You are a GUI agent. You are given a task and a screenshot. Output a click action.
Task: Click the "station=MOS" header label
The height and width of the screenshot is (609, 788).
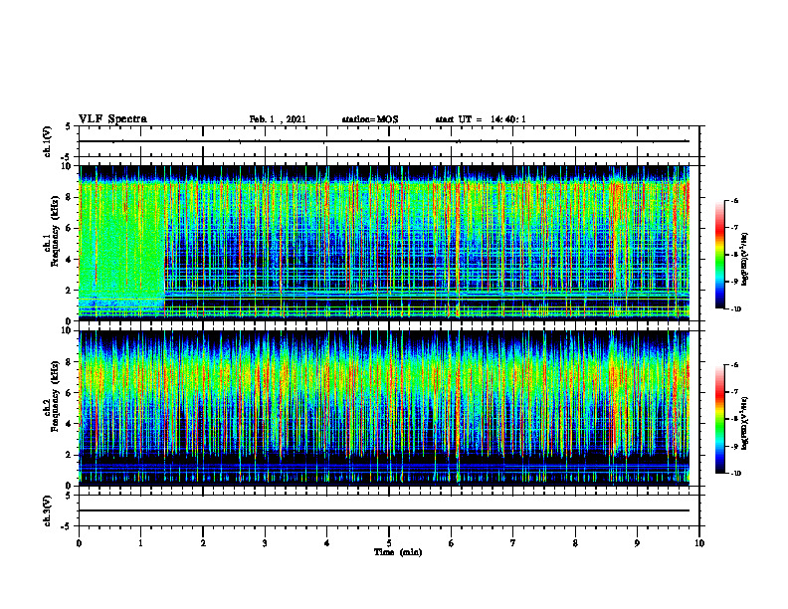click(x=370, y=119)
